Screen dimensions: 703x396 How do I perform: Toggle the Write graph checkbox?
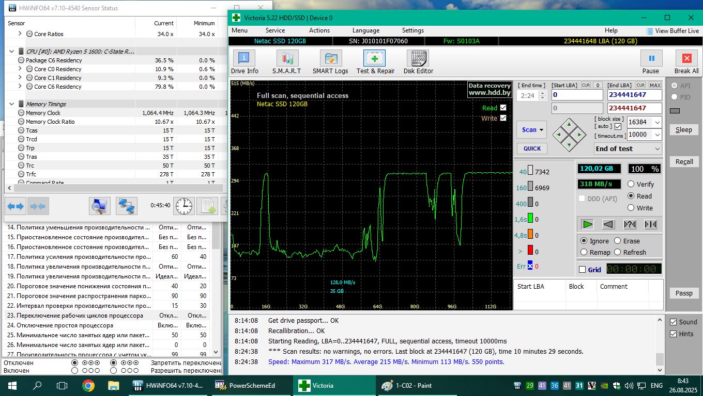tap(503, 118)
